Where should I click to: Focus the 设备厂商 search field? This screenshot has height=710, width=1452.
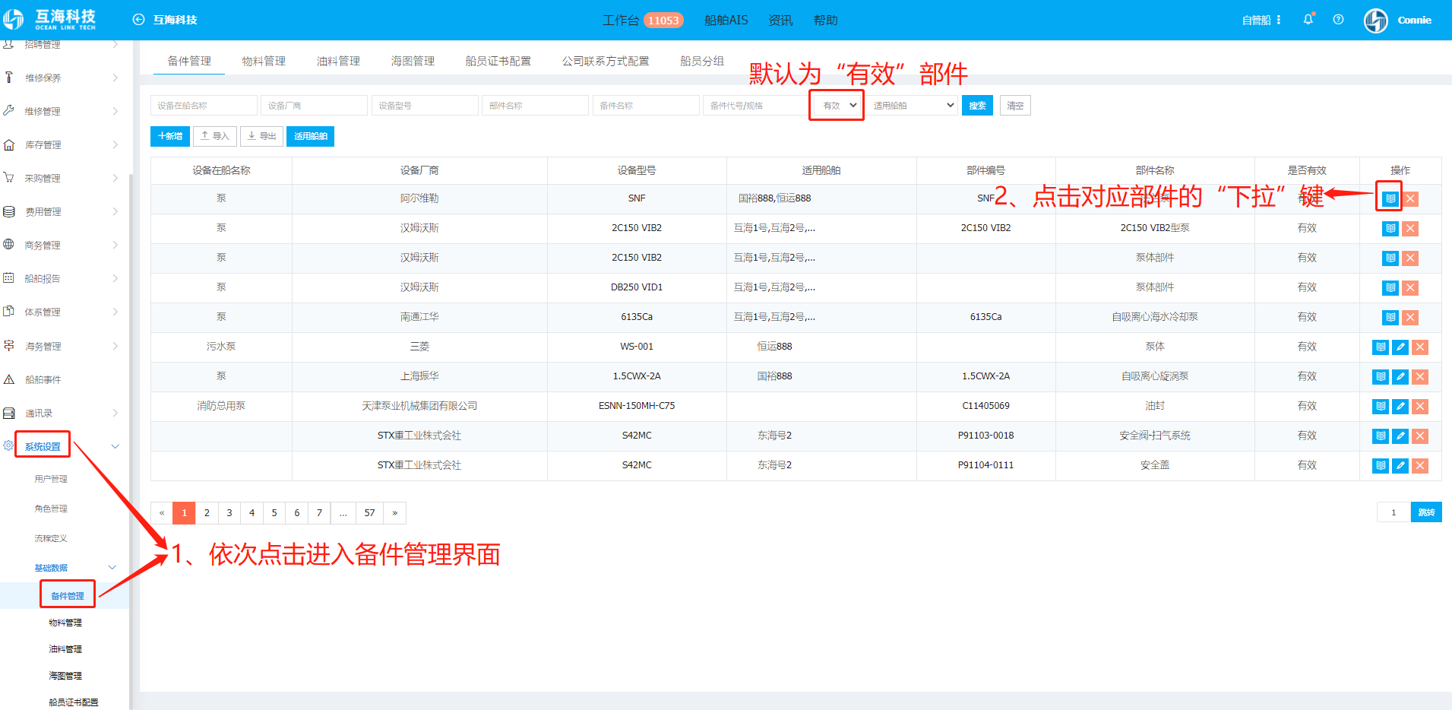click(x=314, y=106)
